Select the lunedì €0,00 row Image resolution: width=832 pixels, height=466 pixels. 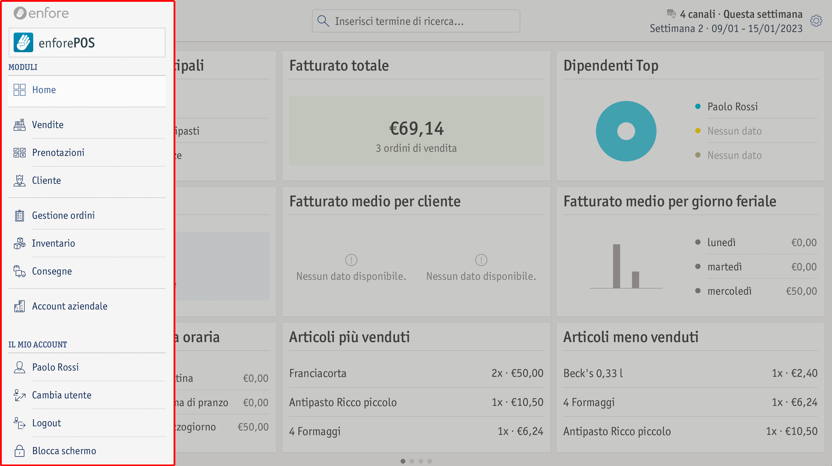(x=756, y=242)
